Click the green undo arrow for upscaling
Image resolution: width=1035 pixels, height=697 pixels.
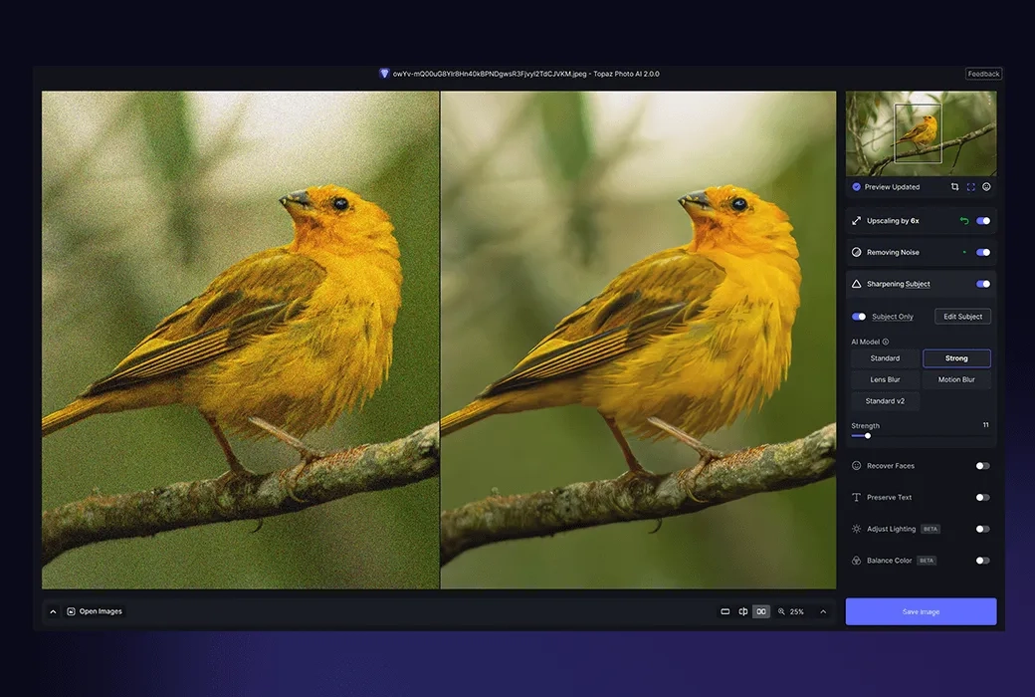[x=964, y=221]
